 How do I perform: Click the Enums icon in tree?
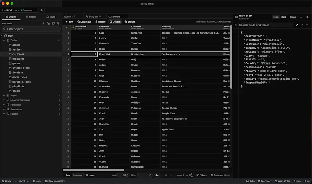pos(8,114)
